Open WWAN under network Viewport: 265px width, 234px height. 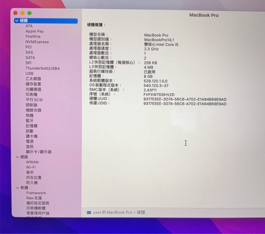(32, 162)
